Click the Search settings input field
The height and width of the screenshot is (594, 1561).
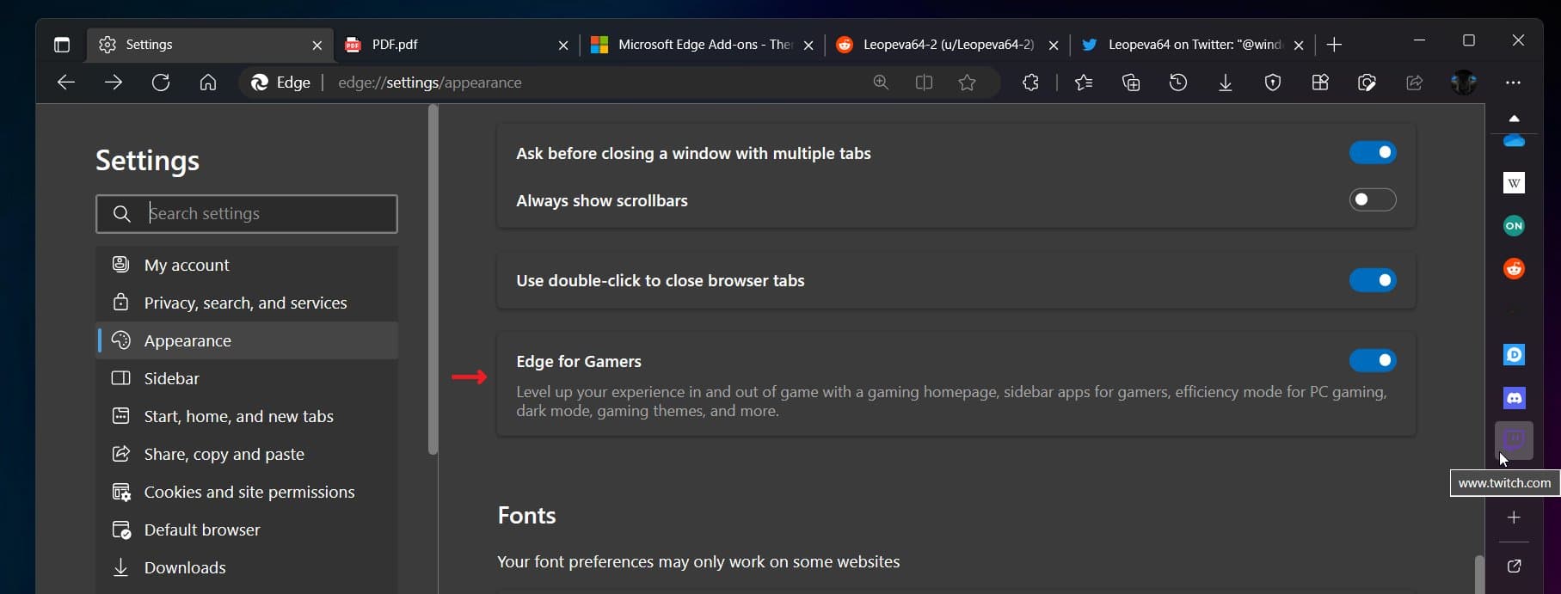pyautogui.click(x=247, y=213)
